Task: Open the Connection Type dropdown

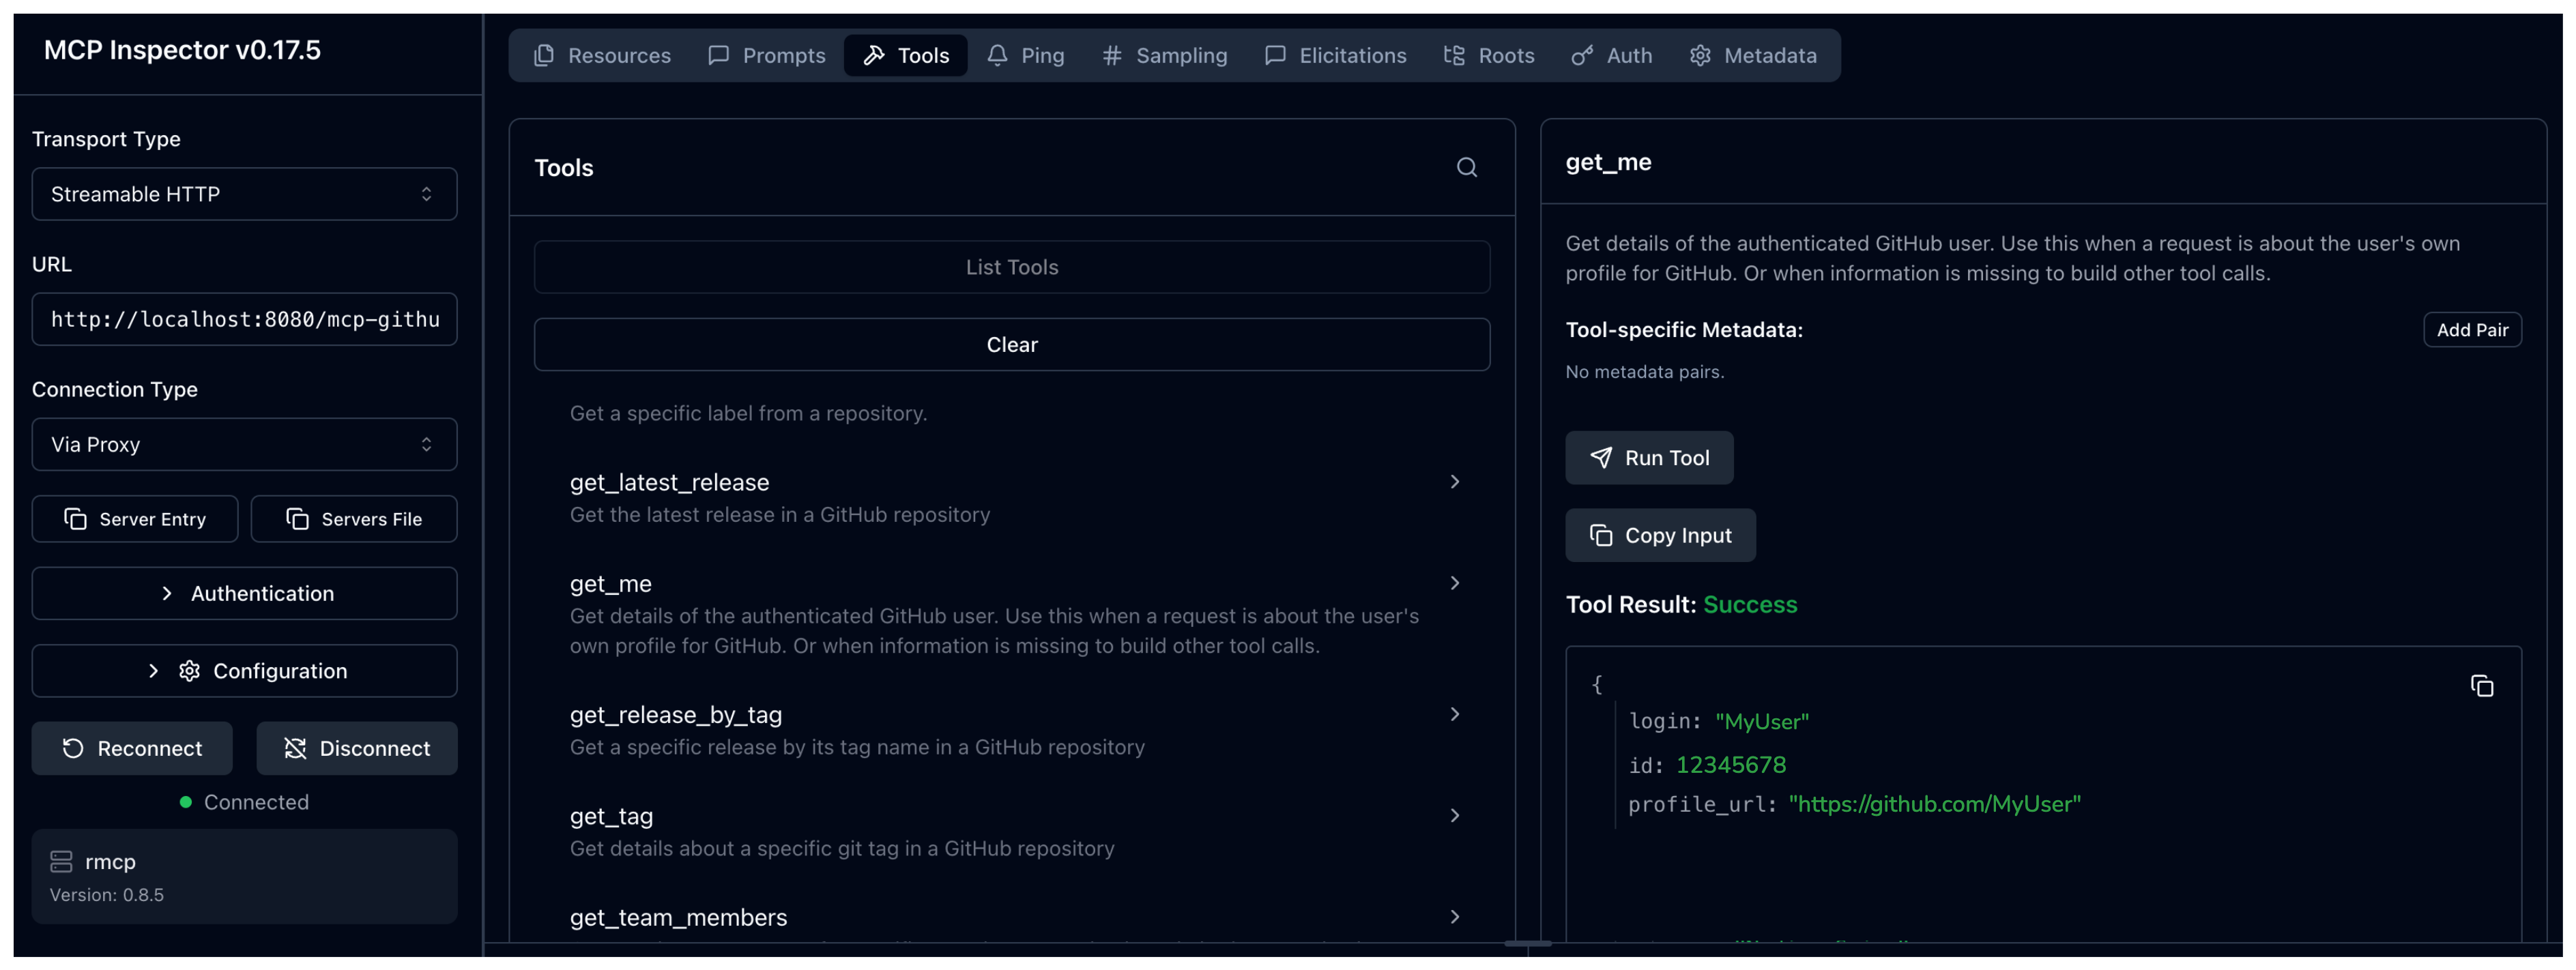Action: (x=244, y=444)
